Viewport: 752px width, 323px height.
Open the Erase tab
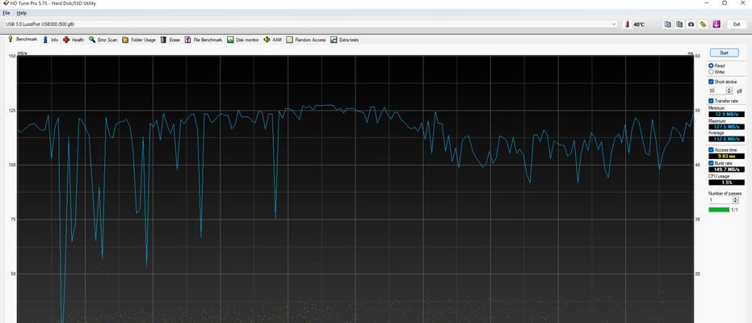coord(170,40)
